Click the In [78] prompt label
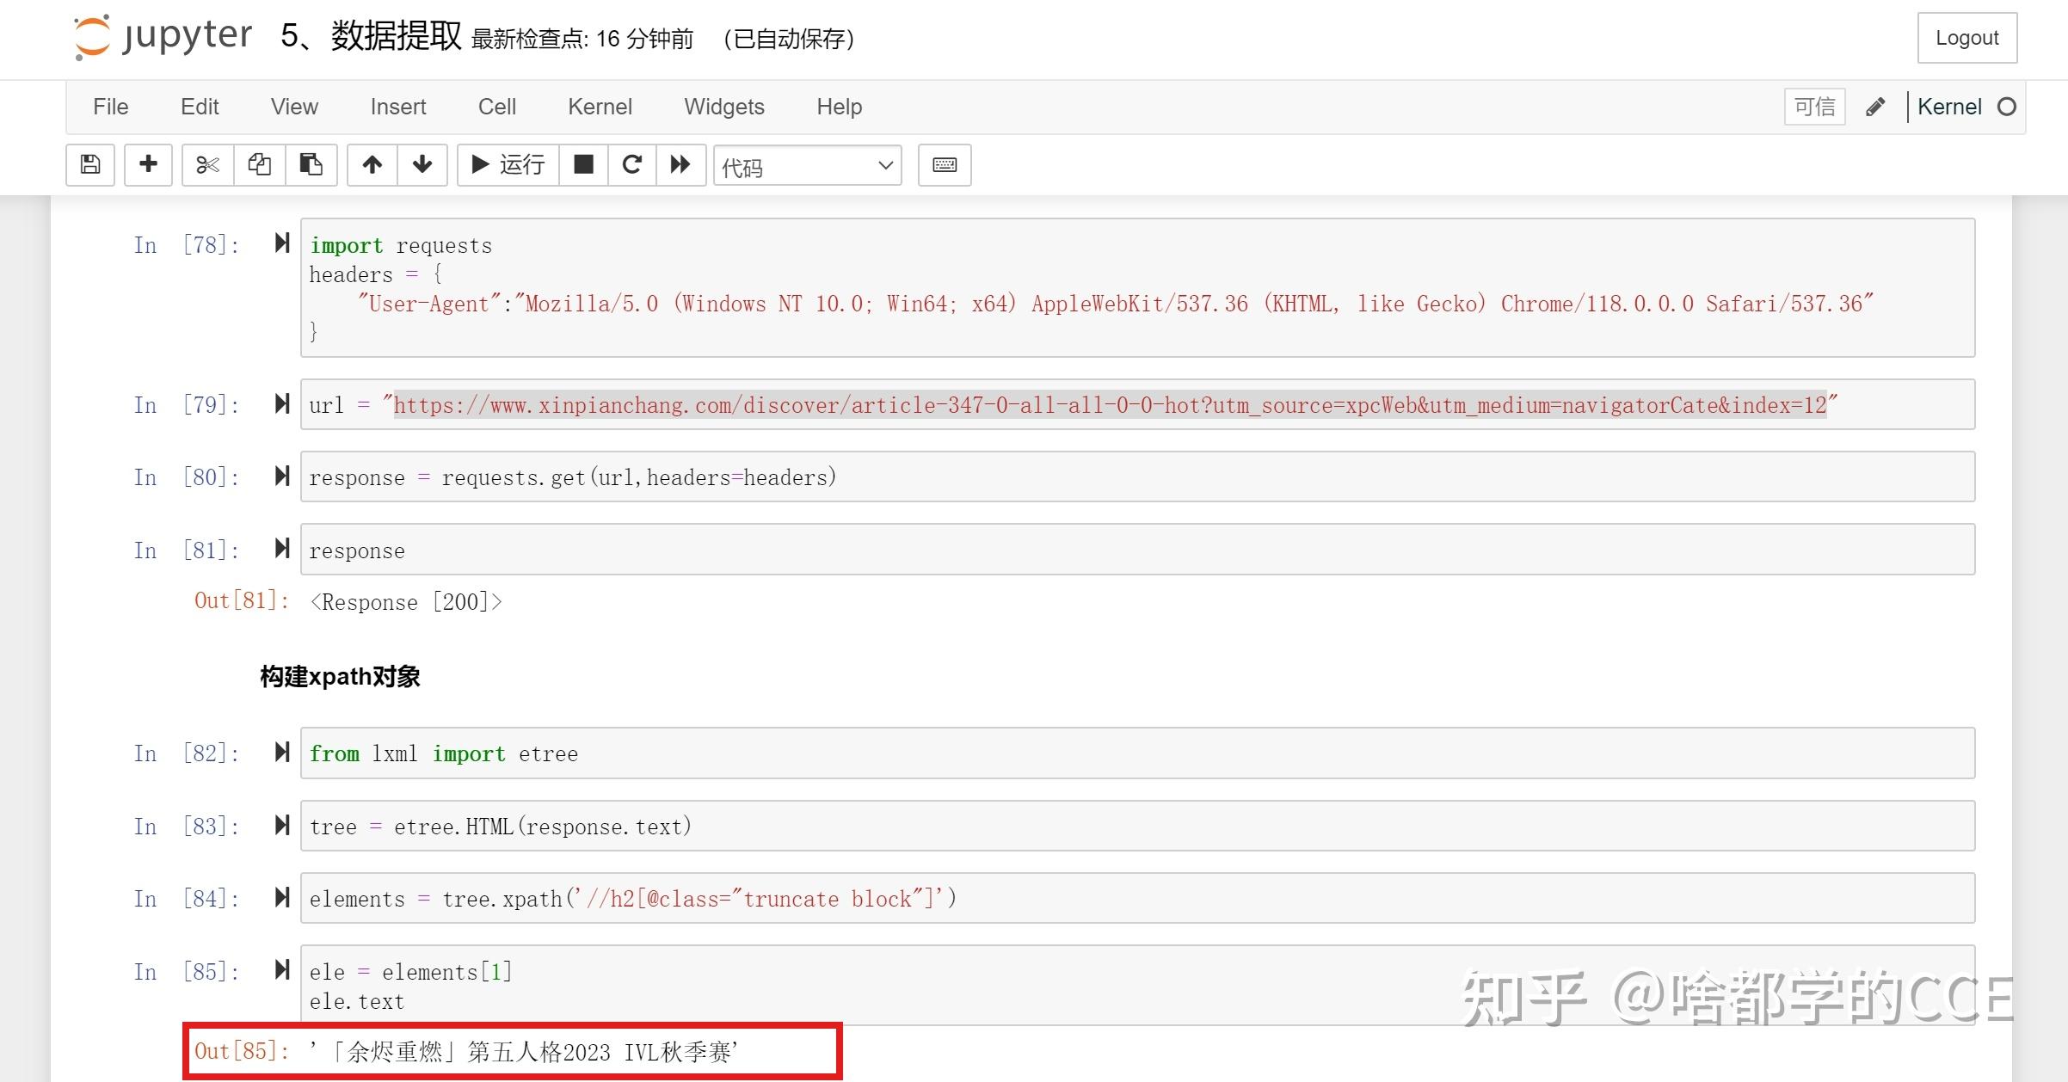 point(186,245)
